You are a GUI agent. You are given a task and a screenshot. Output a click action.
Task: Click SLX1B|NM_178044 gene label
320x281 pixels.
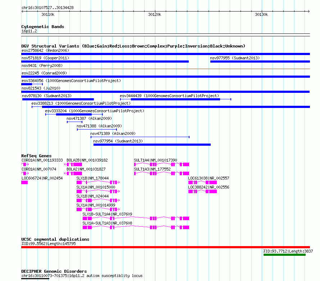[x=92, y=178]
